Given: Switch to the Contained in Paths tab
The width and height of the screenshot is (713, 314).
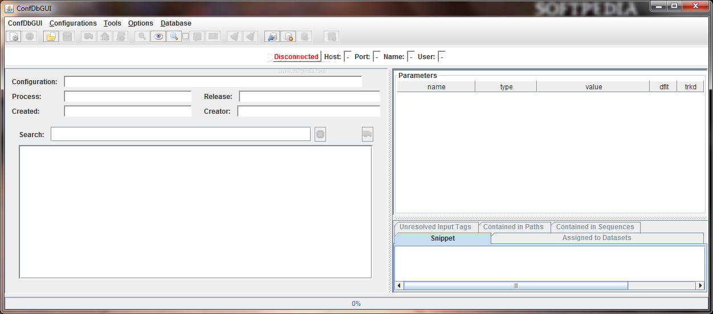Looking at the screenshot, I should click(514, 227).
